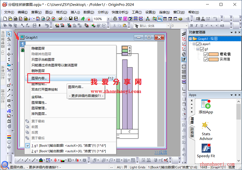Viewport: 242px width, 170px height.
Task: Click the layer 1 icon in Graph1
Action: pos(22,44)
